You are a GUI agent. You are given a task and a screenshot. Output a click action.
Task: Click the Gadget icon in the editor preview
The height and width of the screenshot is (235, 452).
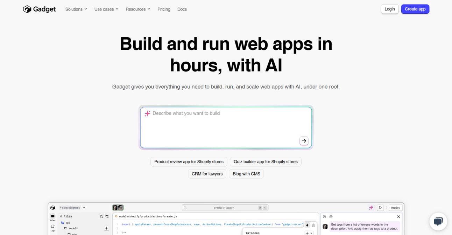coord(53,208)
